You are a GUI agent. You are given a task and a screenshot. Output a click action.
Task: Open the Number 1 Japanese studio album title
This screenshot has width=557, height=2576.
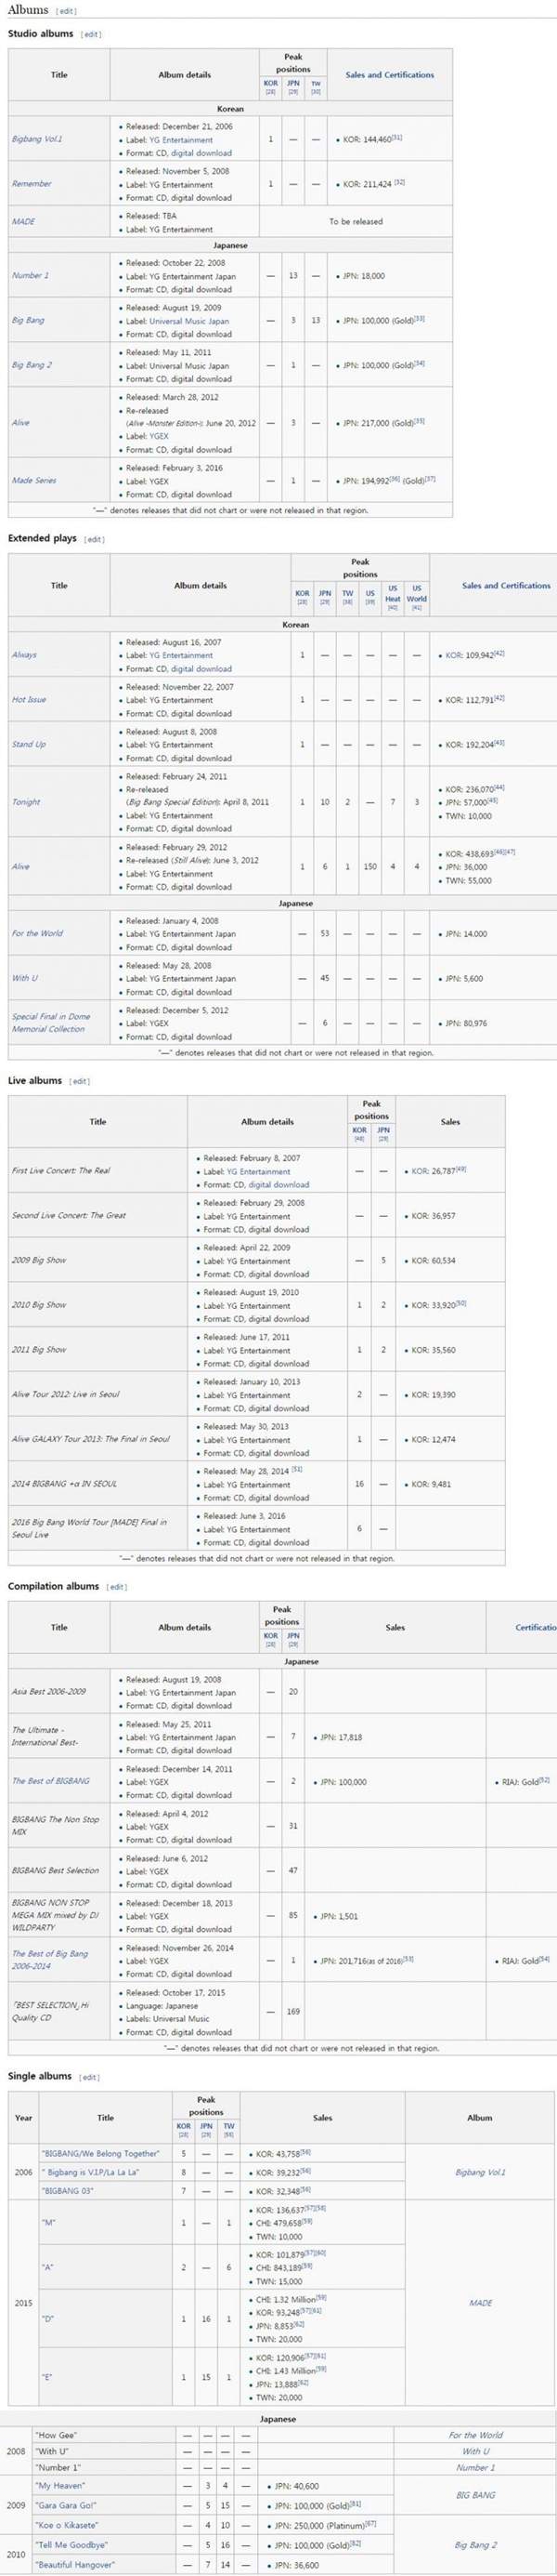coord(30,275)
